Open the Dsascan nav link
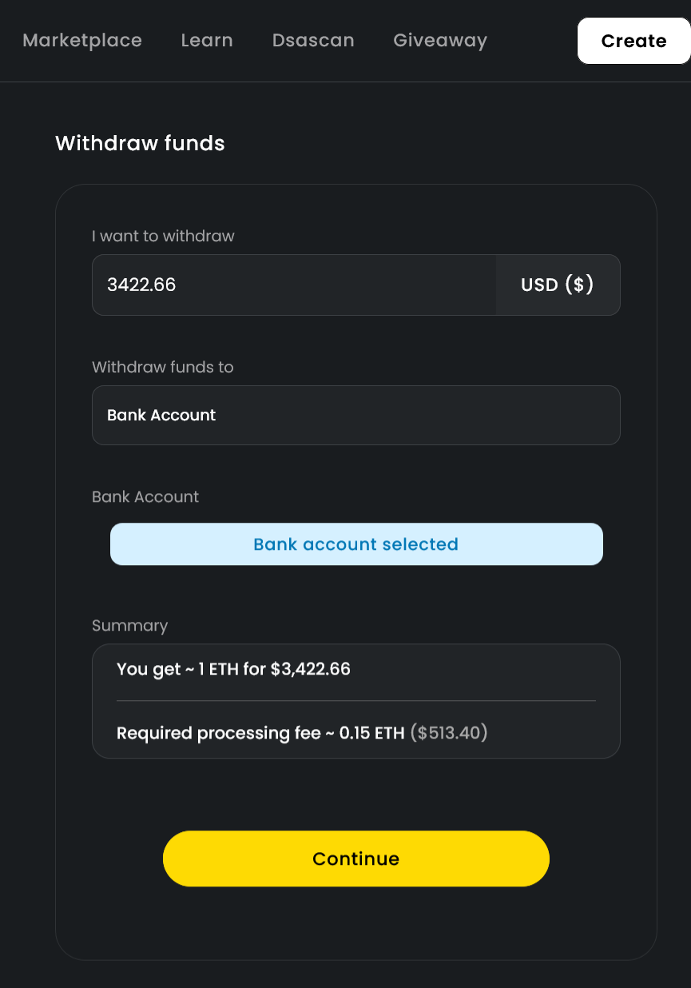The width and height of the screenshot is (691, 988). (313, 40)
